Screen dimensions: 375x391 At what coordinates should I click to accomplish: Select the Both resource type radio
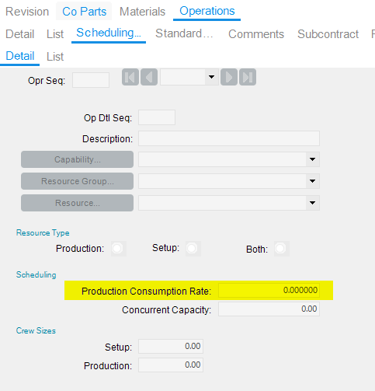tap(280, 249)
